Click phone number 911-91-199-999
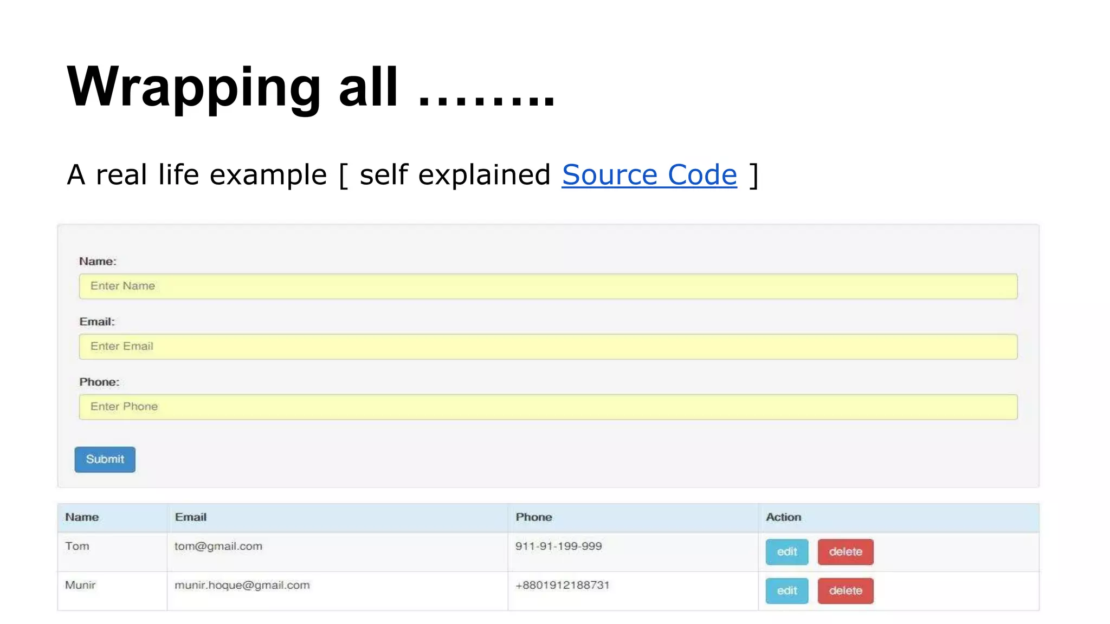Image resolution: width=1110 pixels, height=624 pixels. (x=558, y=547)
